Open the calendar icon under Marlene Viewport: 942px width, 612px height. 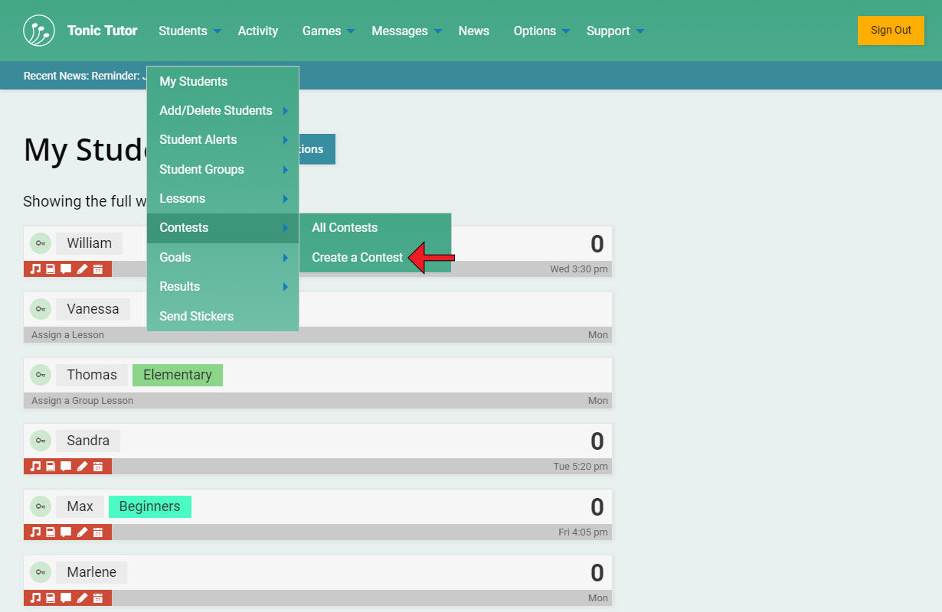[x=98, y=598]
